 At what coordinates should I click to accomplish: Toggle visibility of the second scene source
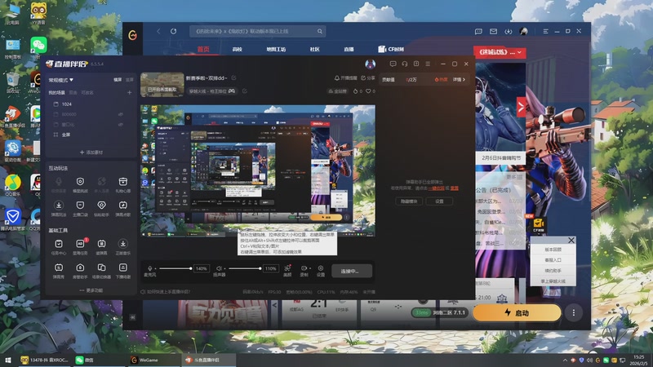(121, 114)
